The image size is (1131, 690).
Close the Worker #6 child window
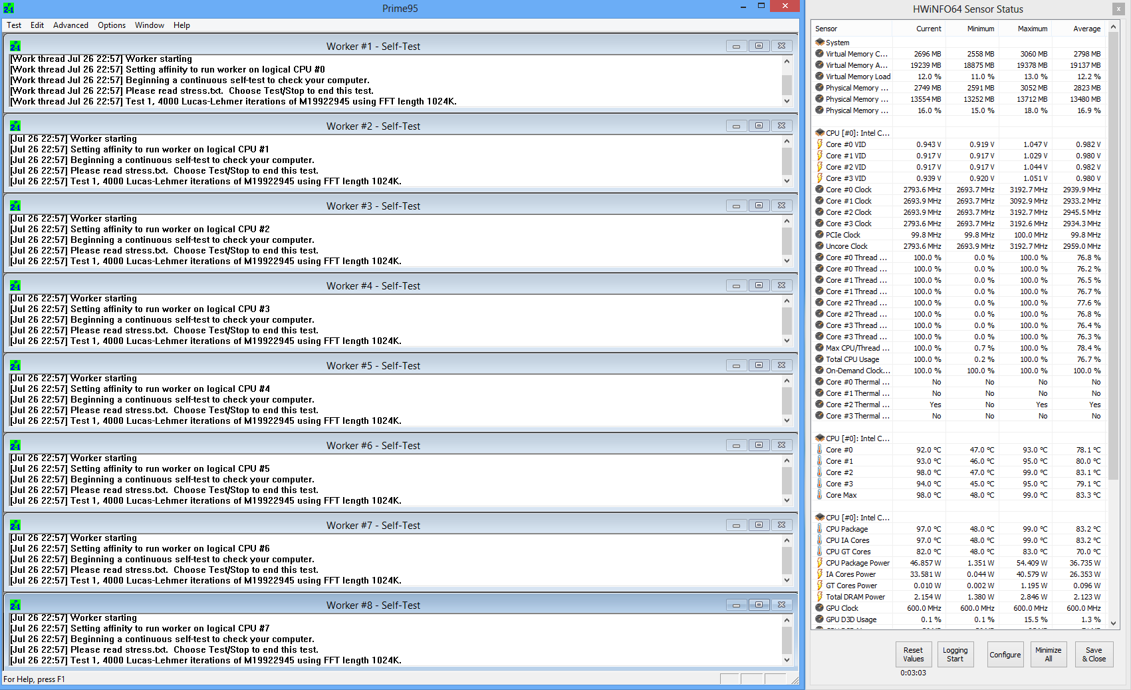click(x=781, y=445)
